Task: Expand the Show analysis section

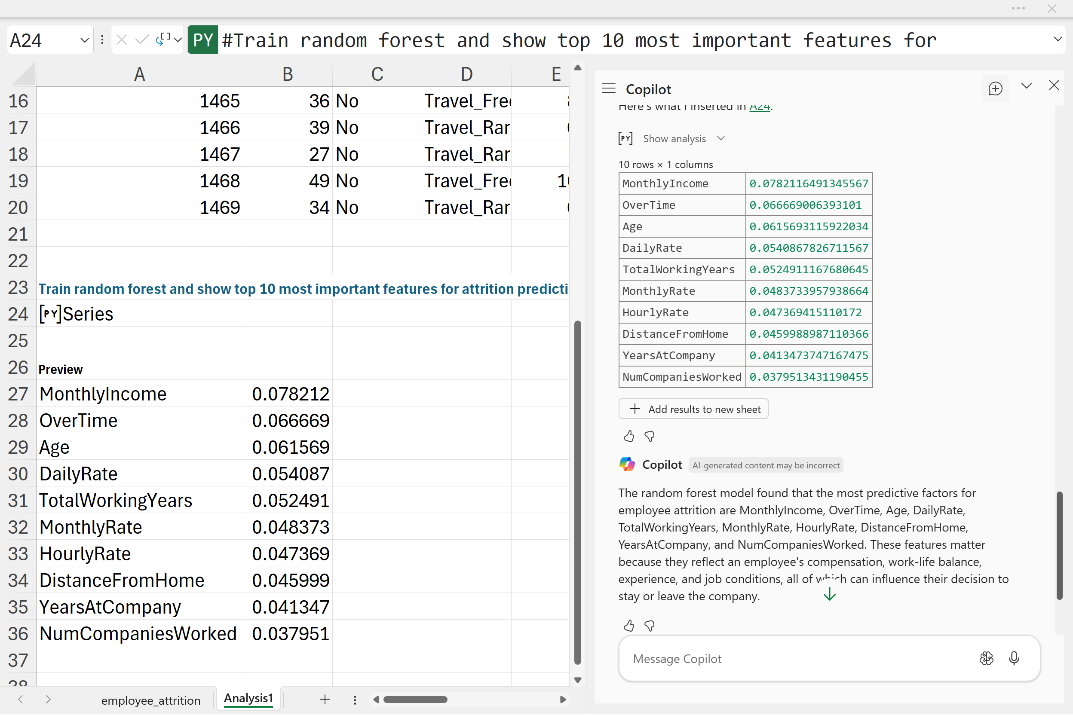Action: (x=674, y=139)
